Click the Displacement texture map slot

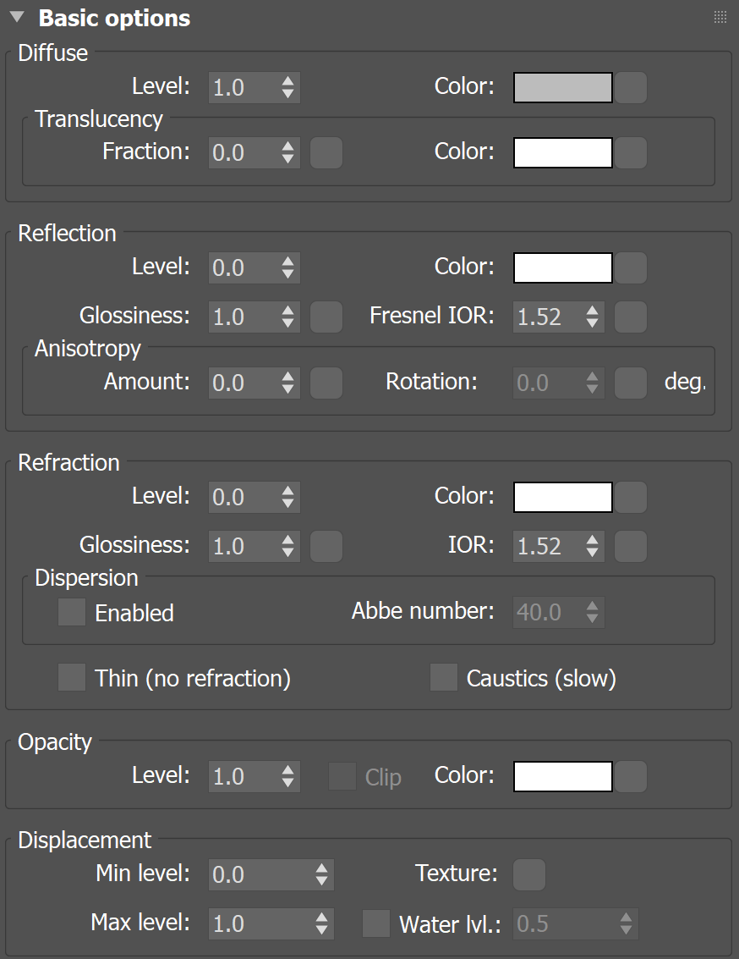click(529, 874)
